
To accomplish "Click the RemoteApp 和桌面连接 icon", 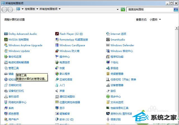I will pos(57,40).
